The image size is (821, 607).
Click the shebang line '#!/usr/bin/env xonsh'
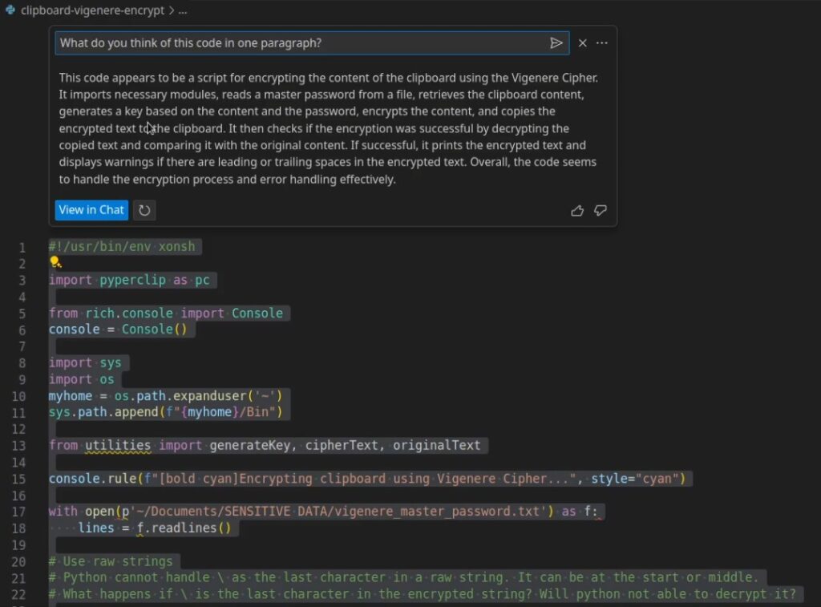122,246
